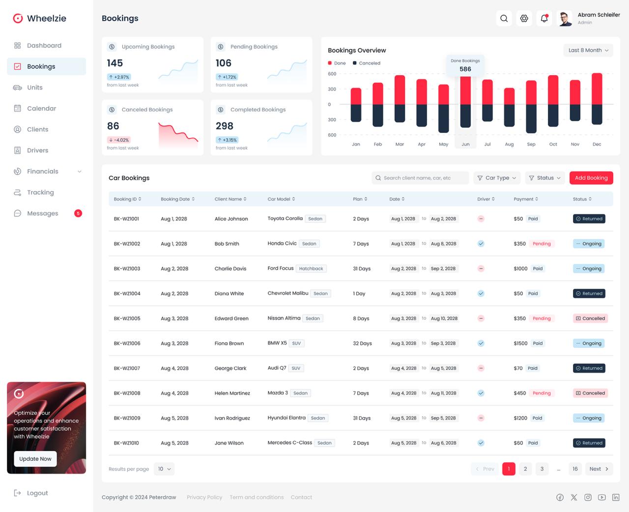Change results per page dropdown
The width and height of the screenshot is (629, 512).
[x=164, y=469]
